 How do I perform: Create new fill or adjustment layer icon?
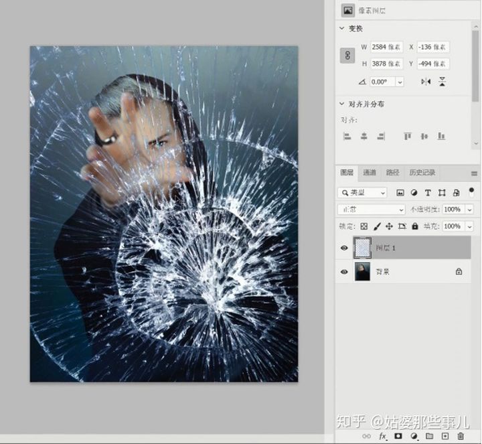[414, 436]
